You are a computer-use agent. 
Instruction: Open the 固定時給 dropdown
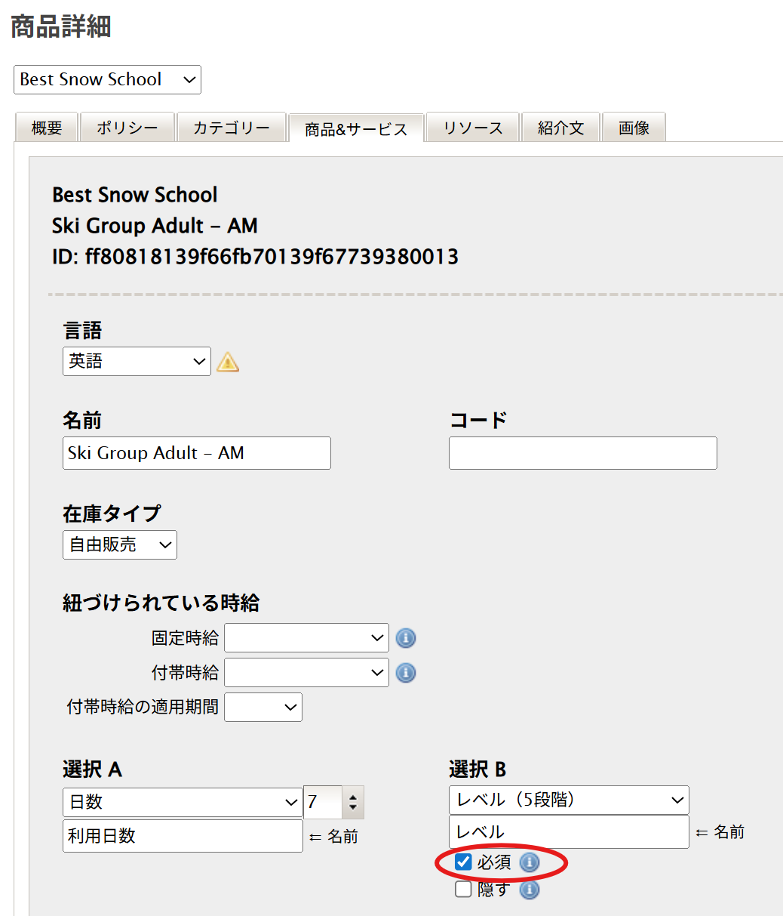point(306,638)
